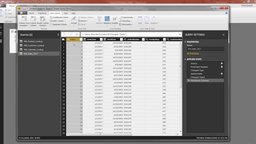The image size is (256, 144).
Task: Close the Query Settings pane
Action: click(x=223, y=35)
